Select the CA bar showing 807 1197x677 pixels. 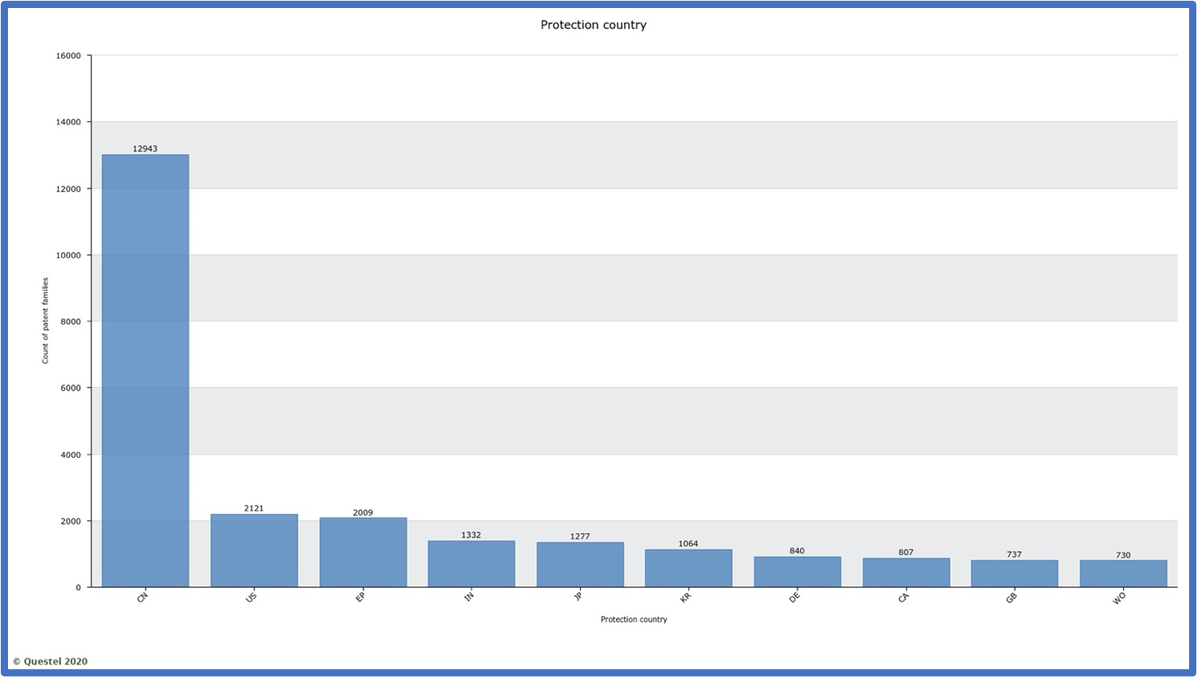click(x=906, y=573)
